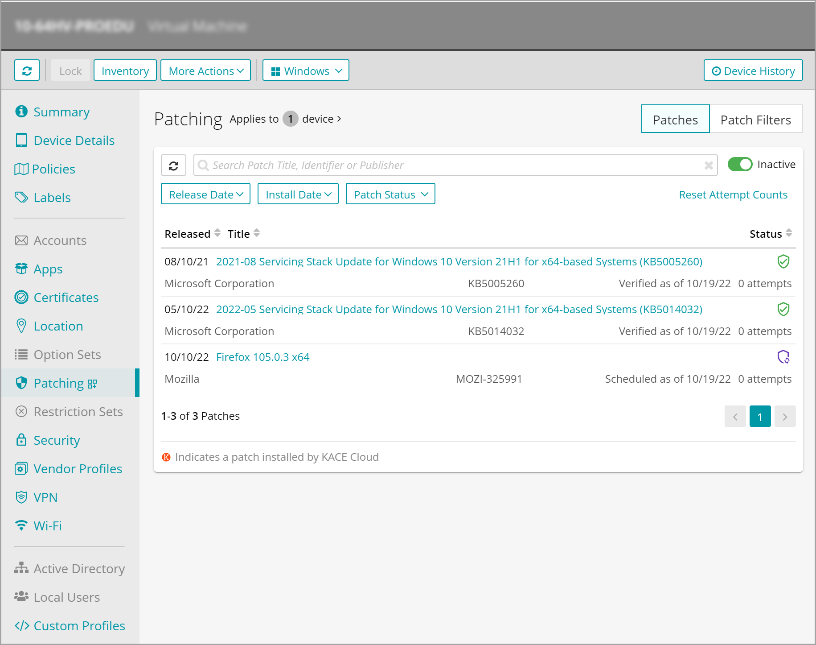Click the Device History button
Image resolution: width=816 pixels, height=645 pixels.
[753, 71]
